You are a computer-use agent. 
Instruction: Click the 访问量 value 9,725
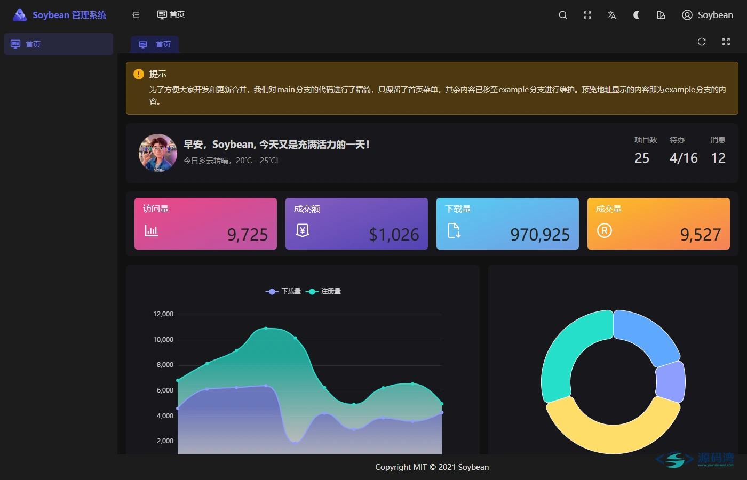tap(248, 235)
